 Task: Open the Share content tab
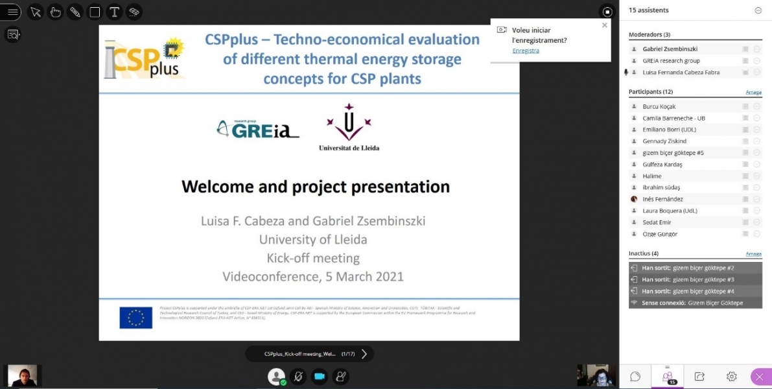pyautogui.click(x=699, y=377)
